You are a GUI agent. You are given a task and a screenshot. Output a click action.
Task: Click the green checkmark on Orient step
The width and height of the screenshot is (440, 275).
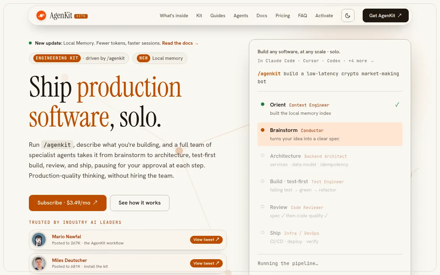click(x=397, y=104)
